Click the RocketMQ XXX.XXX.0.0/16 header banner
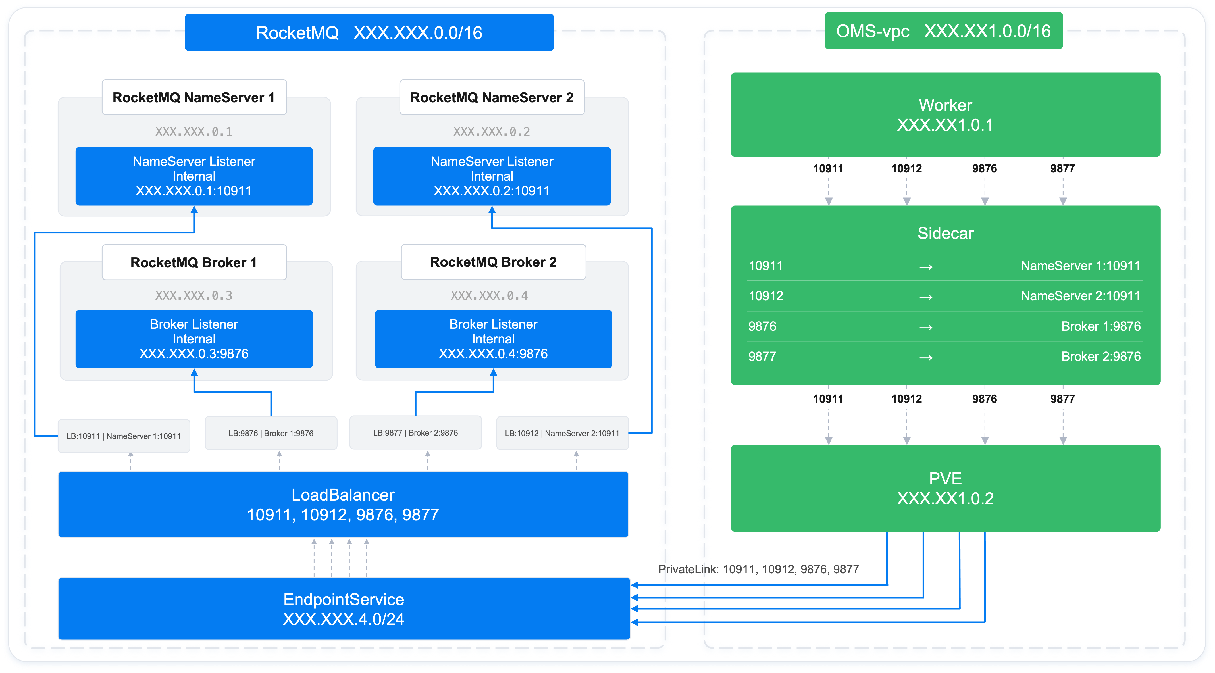Image resolution: width=1215 pixels, height=673 pixels. tap(369, 32)
